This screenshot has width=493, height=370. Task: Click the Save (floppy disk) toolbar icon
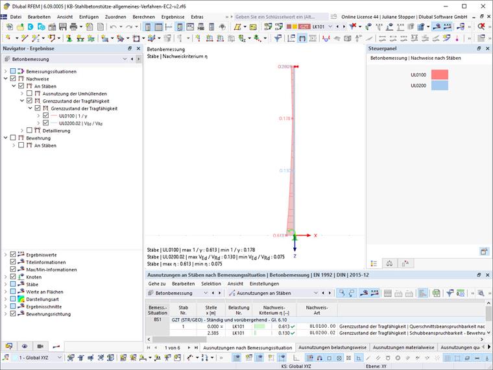coord(63,27)
